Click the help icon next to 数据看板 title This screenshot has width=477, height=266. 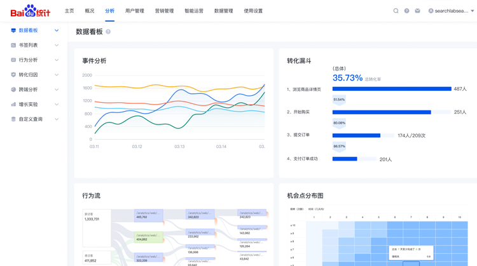click(x=108, y=32)
